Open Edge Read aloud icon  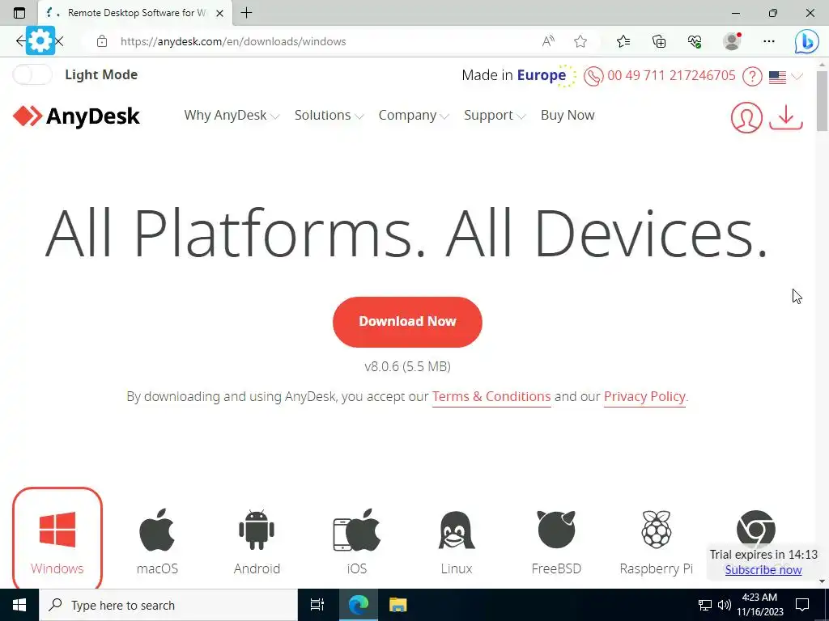(x=548, y=41)
